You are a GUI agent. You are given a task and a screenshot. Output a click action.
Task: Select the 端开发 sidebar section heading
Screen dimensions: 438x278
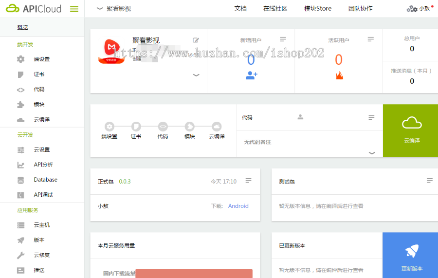tap(25, 44)
